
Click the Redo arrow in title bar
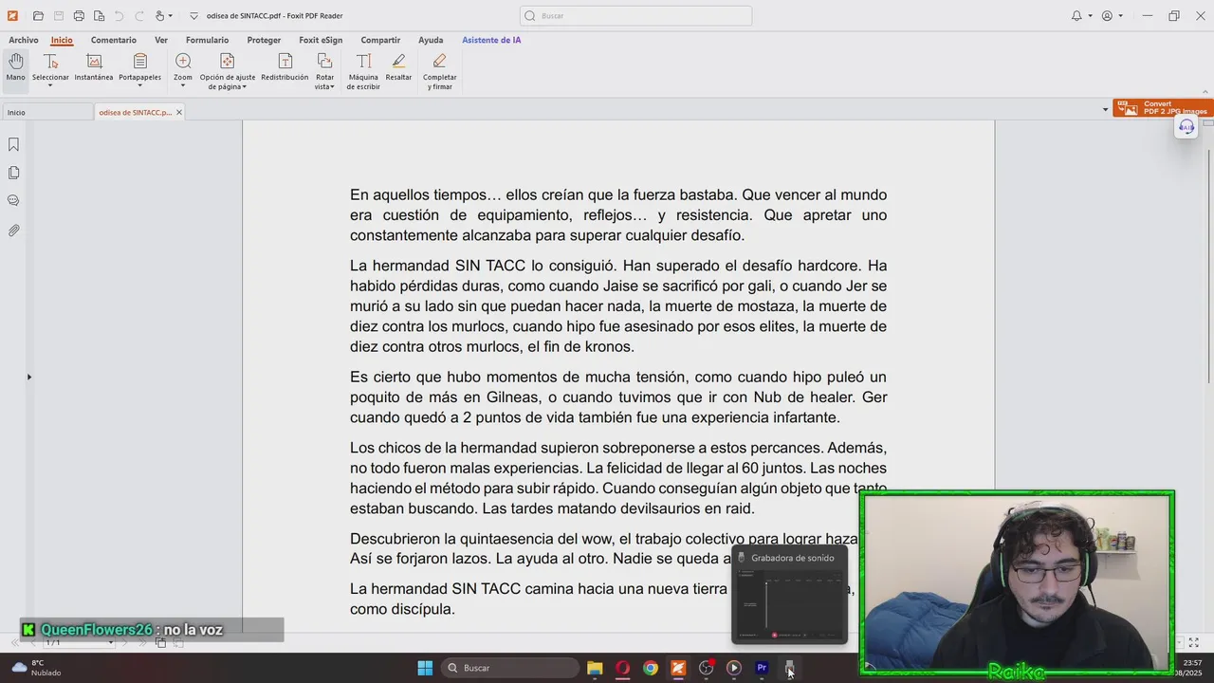pos(138,16)
